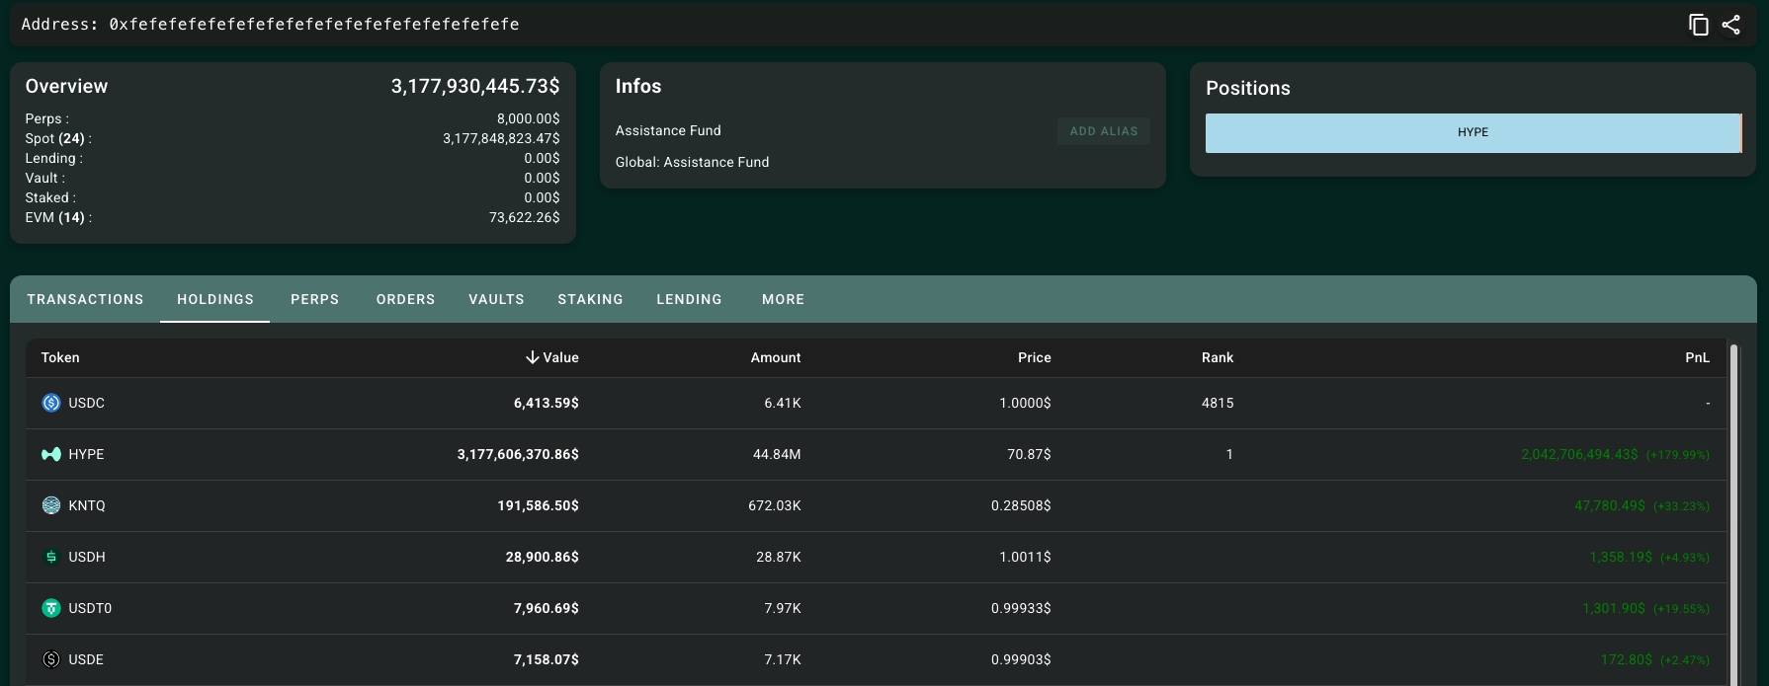Click the wallet address text 0xfefe…
This screenshot has width=1769, height=686.
tap(314, 25)
